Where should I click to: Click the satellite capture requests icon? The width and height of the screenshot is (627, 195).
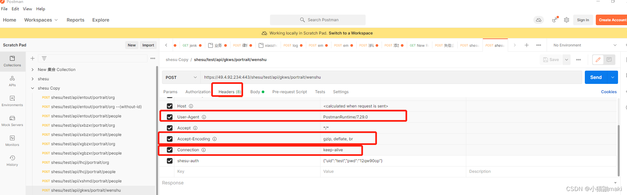(x=555, y=20)
